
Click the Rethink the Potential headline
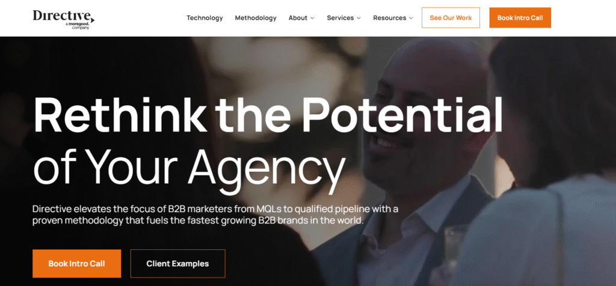268,115
